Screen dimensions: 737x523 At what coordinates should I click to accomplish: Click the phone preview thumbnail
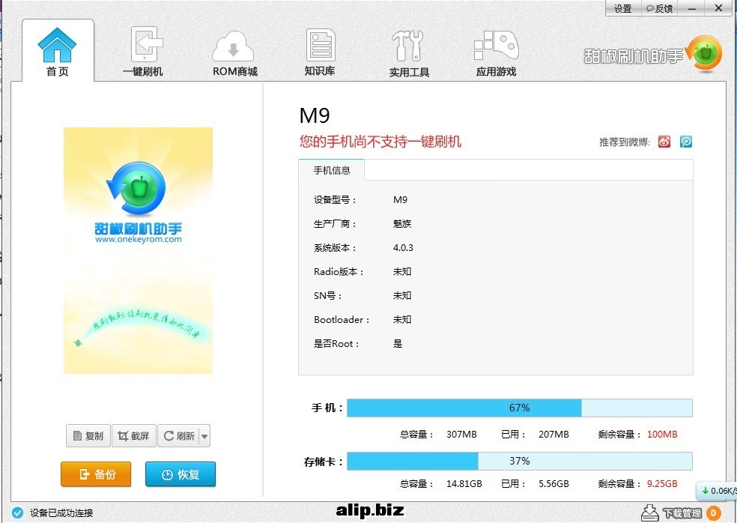pyautogui.click(x=138, y=251)
